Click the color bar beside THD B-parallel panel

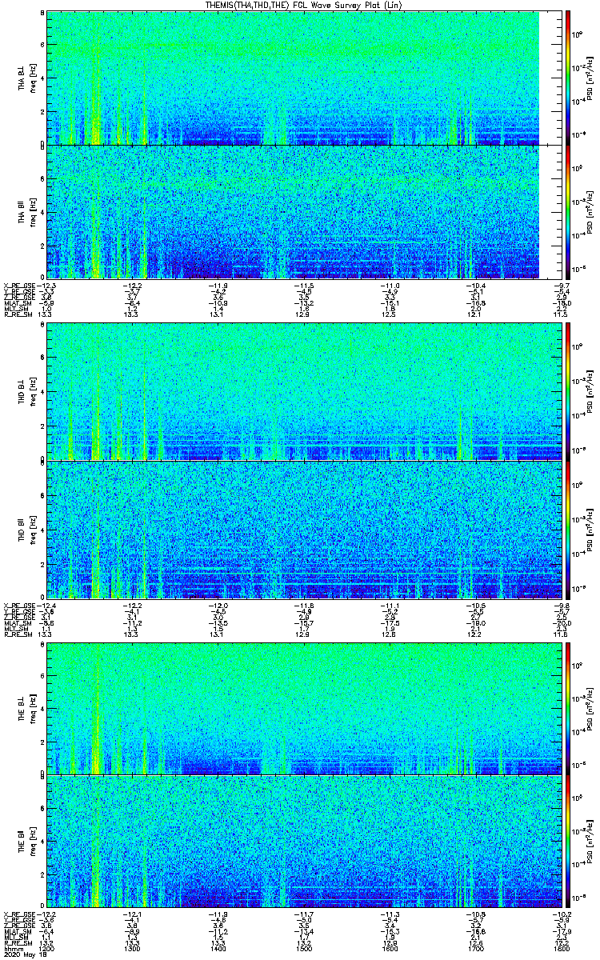pyautogui.click(x=568, y=530)
